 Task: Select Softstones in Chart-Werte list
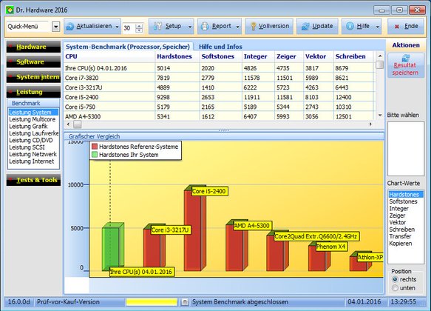406,201
